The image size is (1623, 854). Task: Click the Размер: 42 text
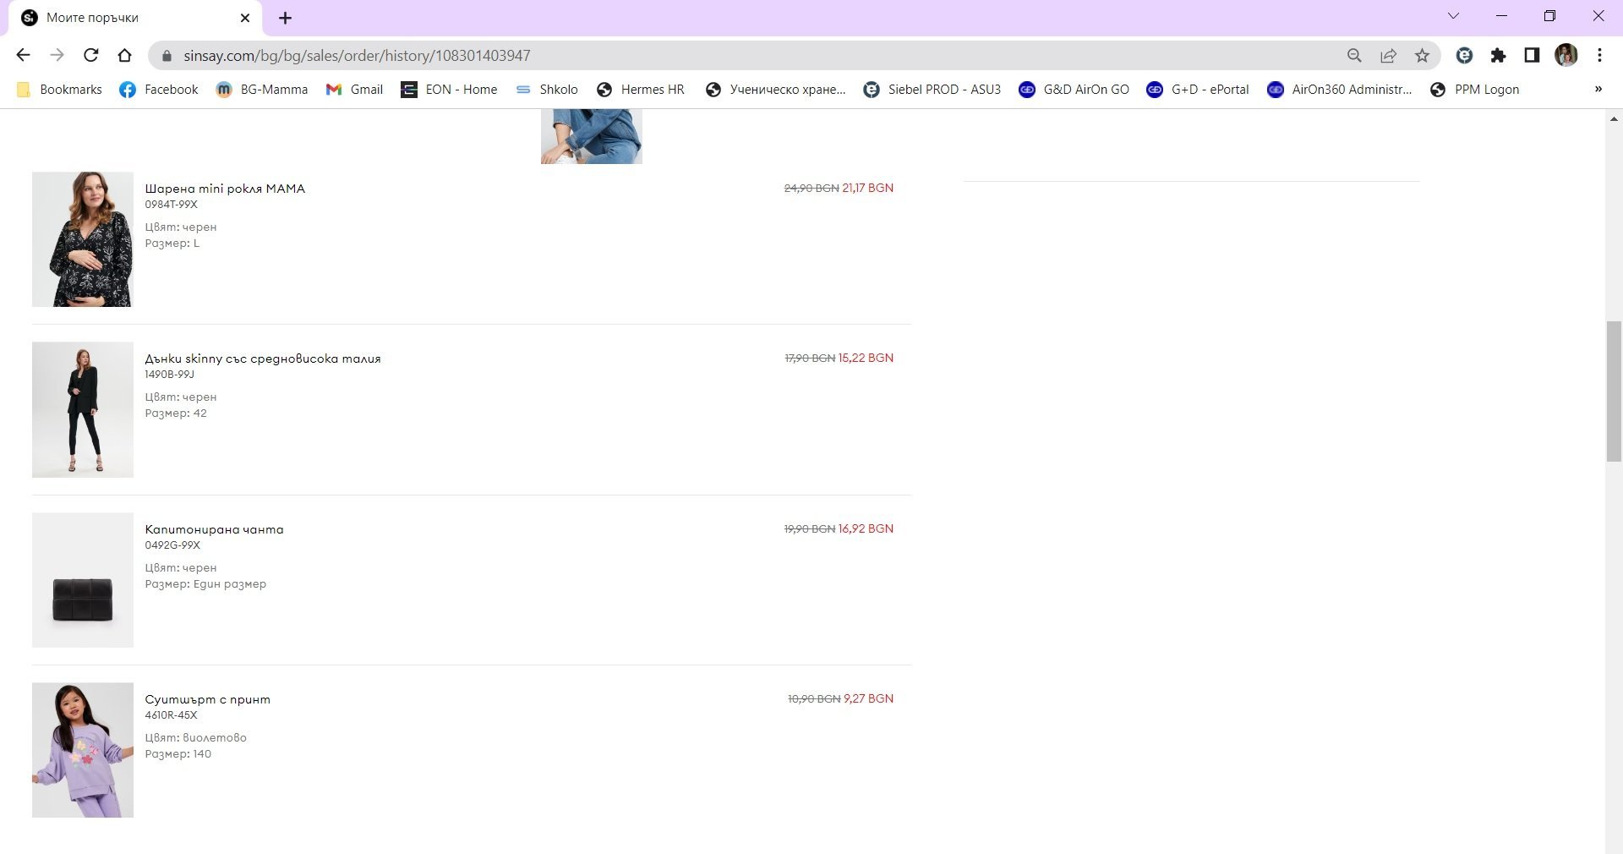click(x=176, y=413)
